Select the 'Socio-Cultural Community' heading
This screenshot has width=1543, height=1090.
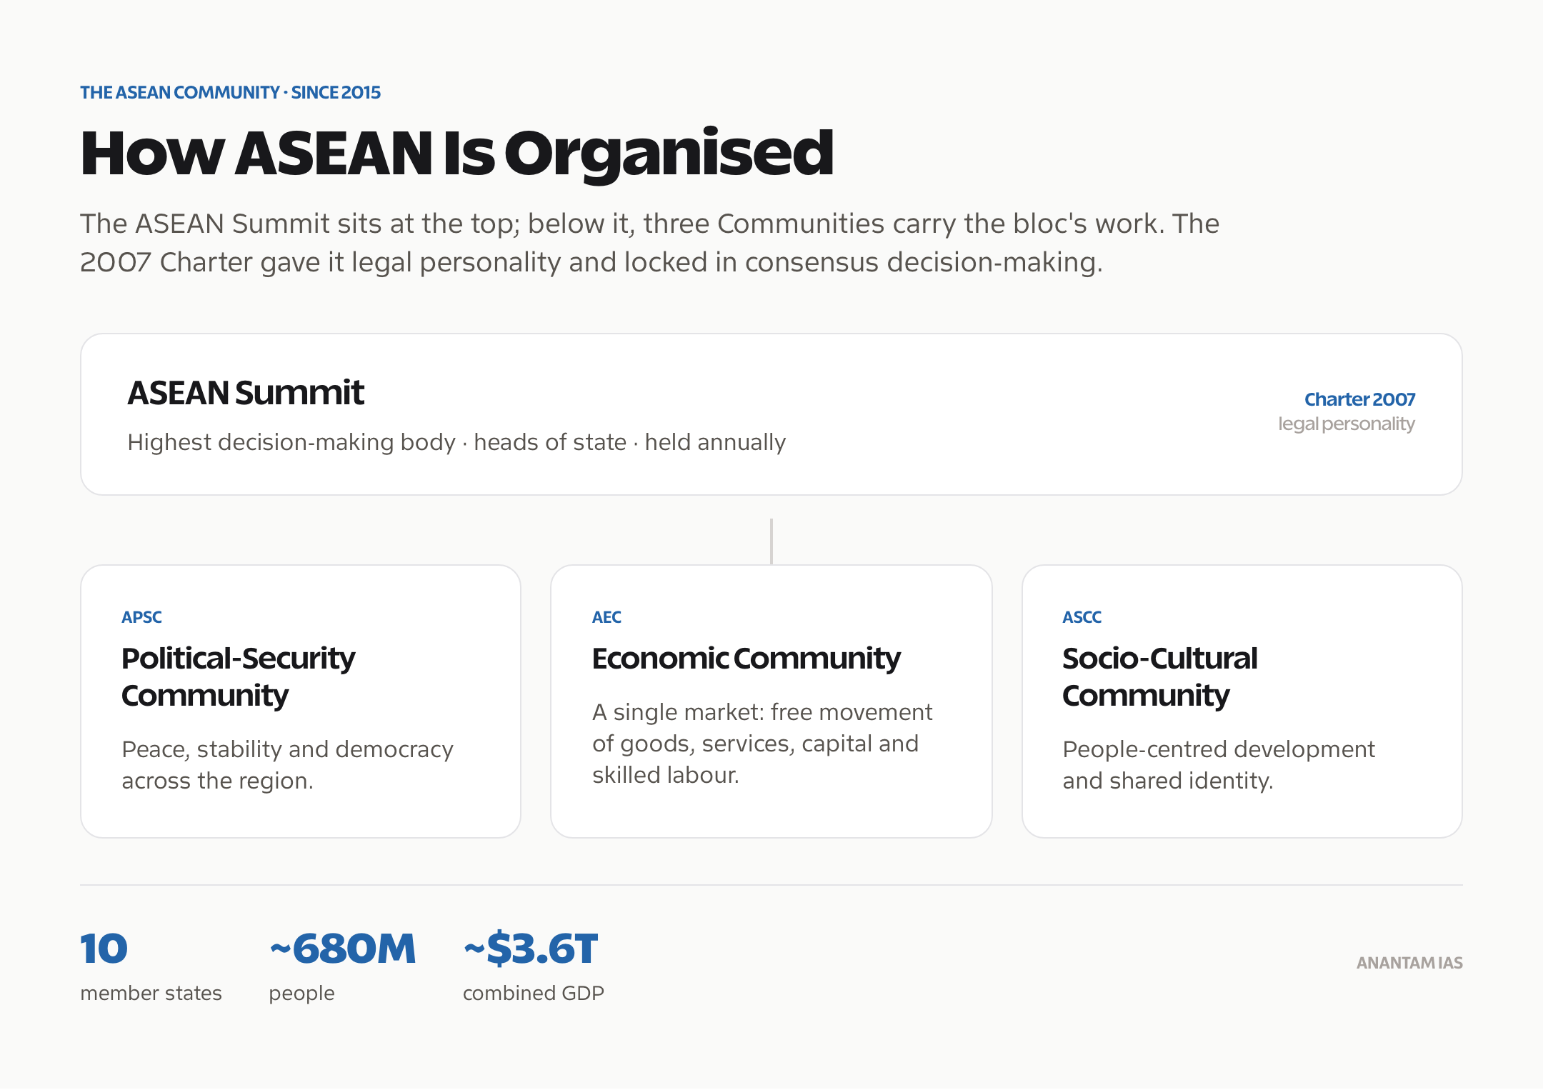coord(1159,676)
